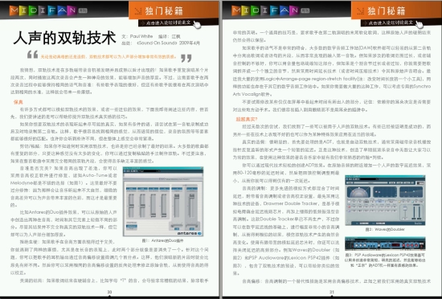The image size is (442, 299).
Task: Click the MIDIFAN logo on the left page
Action: point(48,10)
